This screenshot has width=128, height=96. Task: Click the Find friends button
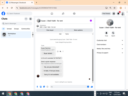[x=106, y=14]
